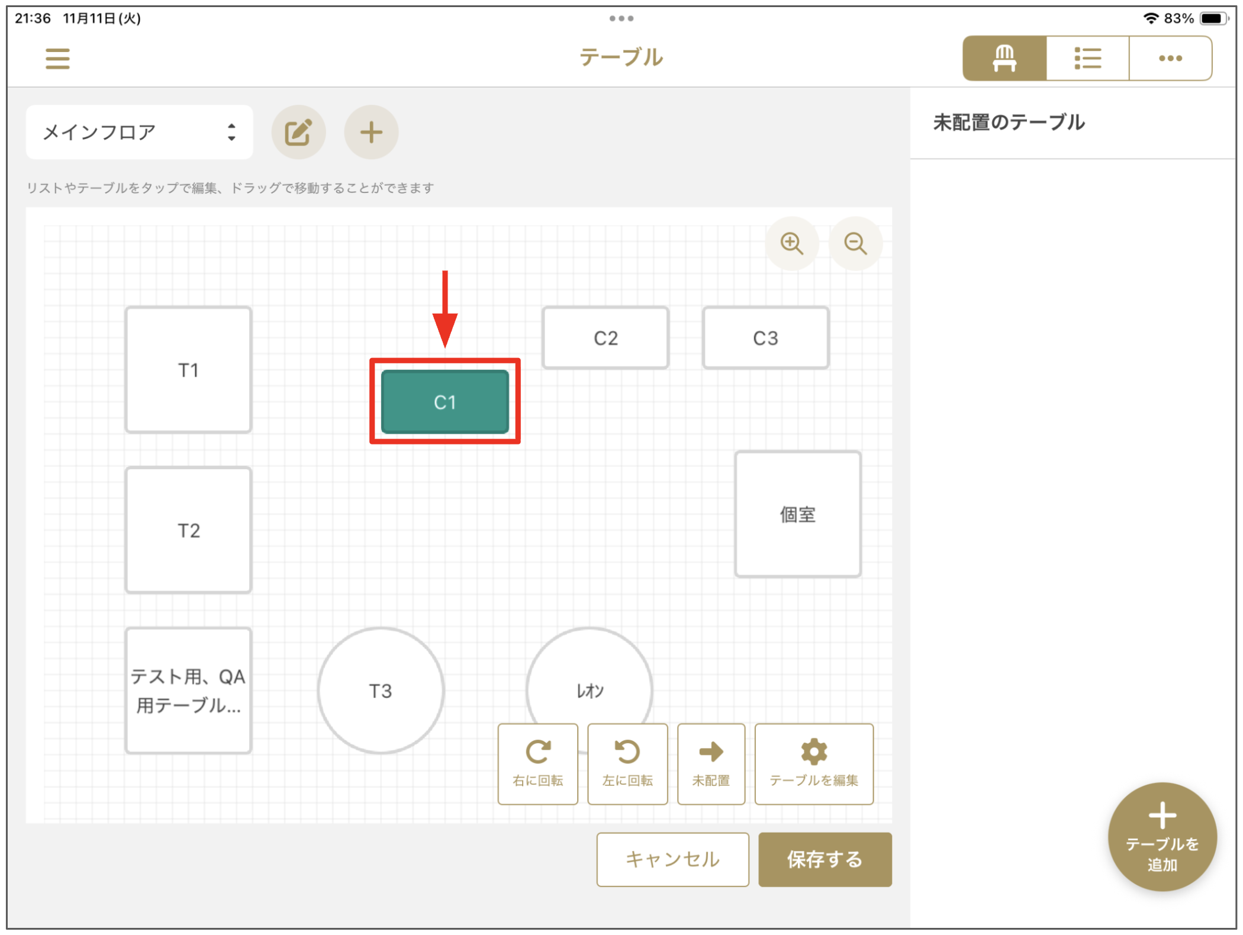Expand the hamburger navigation menu

(57, 59)
